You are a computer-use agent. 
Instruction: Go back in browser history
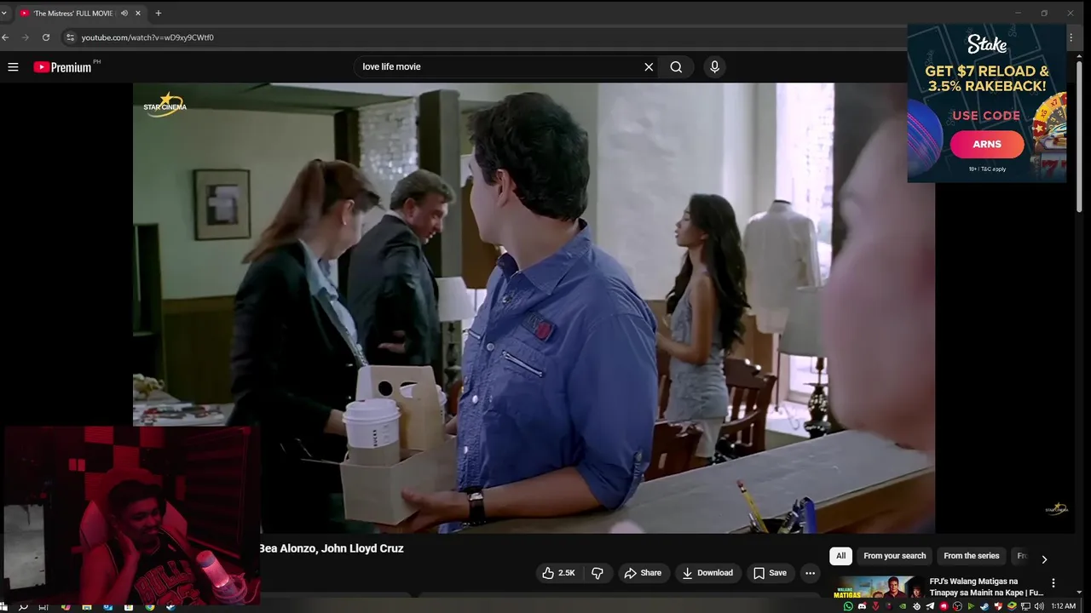[6, 37]
